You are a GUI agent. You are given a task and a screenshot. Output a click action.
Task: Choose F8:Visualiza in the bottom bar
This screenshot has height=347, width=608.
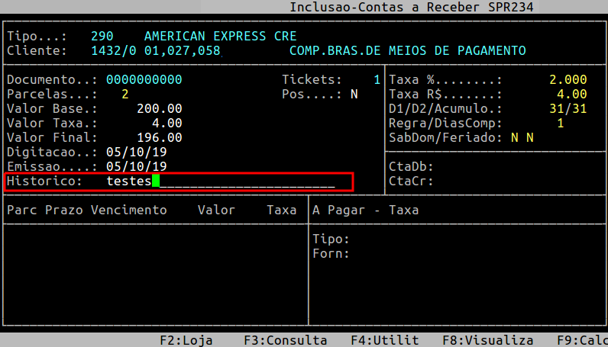point(487,340)
